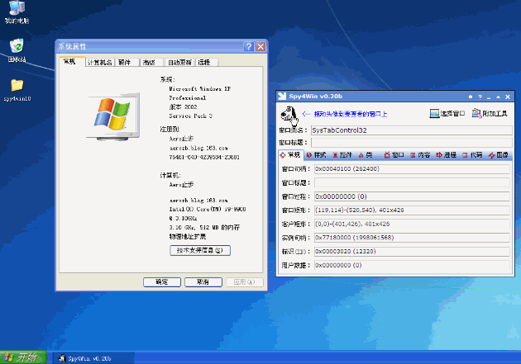The image size is (521, 364).
Task: Switch to 硬件 tab in 系统属性
Action: pos(127,63)
